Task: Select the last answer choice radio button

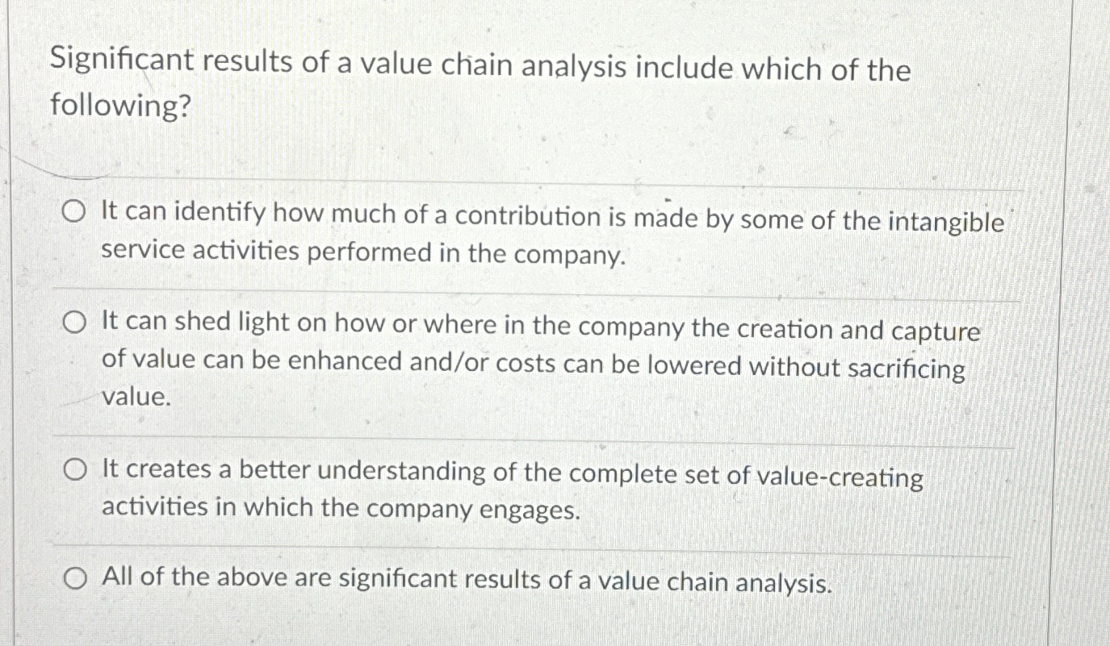Action: [x=74, y=577]
